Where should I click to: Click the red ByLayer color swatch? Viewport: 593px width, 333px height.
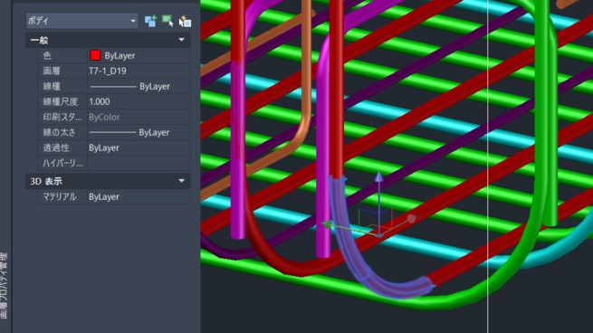point(95,55)
